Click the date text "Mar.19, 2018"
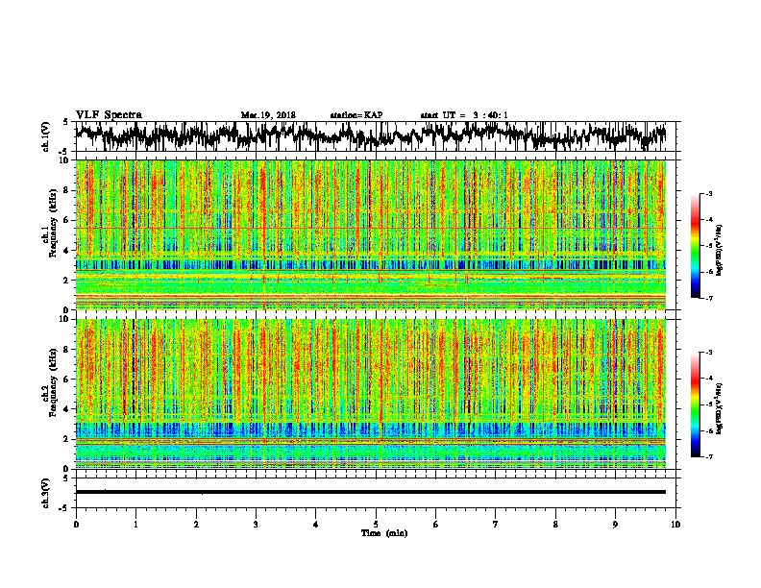Image resolution: width=761 pixels, height=588 pixels. point(268,115)
